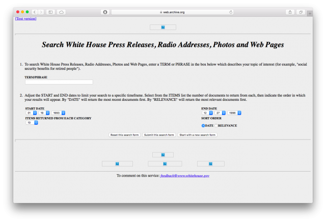Click the reload page icon in address bar
Screen dimensions: 326x222
click(x=231, y=12)
